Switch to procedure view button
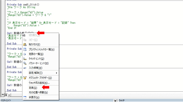Screen dimensions: 183x103 point(3,95)
